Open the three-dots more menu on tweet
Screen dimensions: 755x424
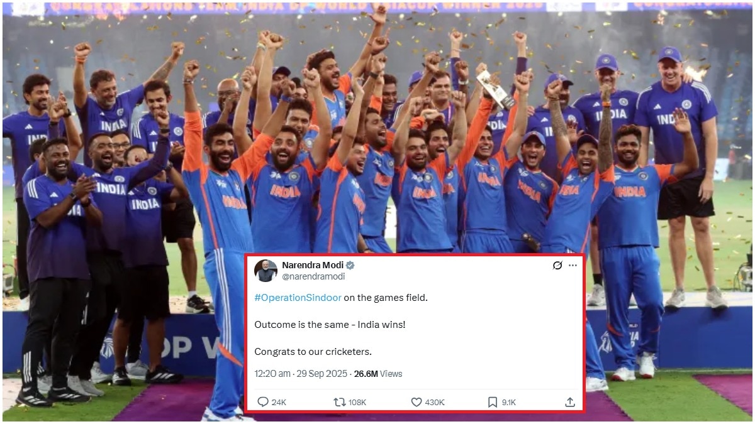(x=573, y=265)
